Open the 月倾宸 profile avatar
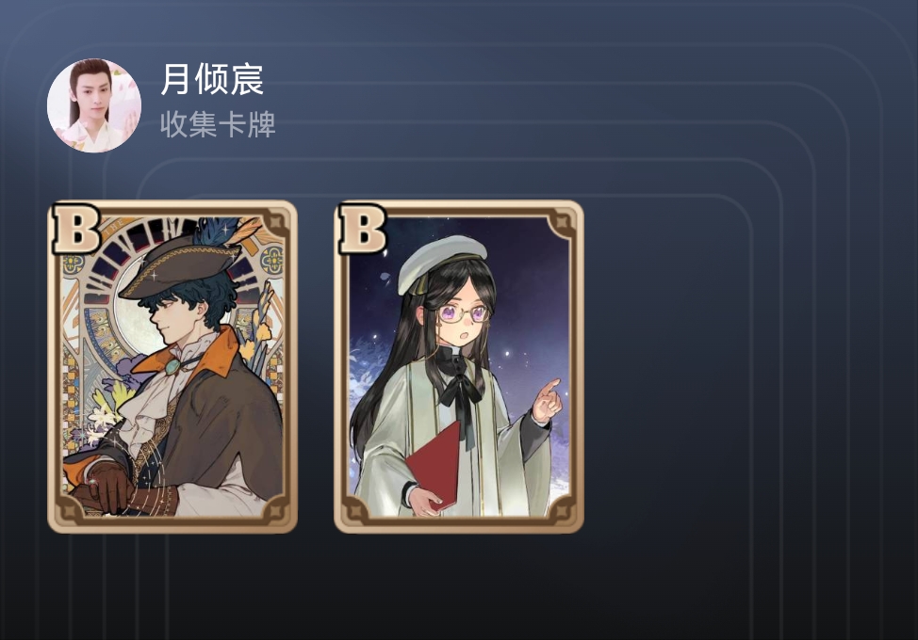This screenshot has width=918, height=640. point(93,105)
